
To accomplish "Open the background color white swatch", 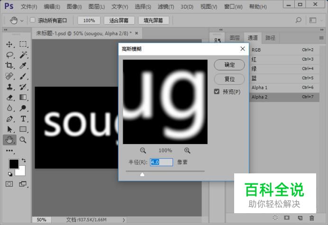I will tap(22, 172).
